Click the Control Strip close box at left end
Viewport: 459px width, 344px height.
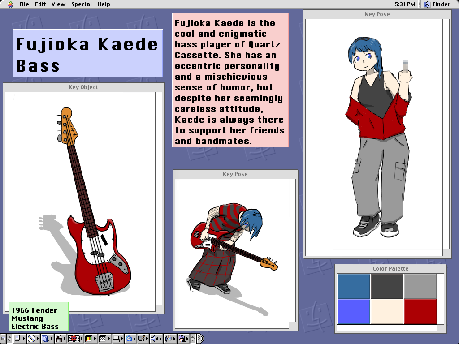(x=3, y=339)
